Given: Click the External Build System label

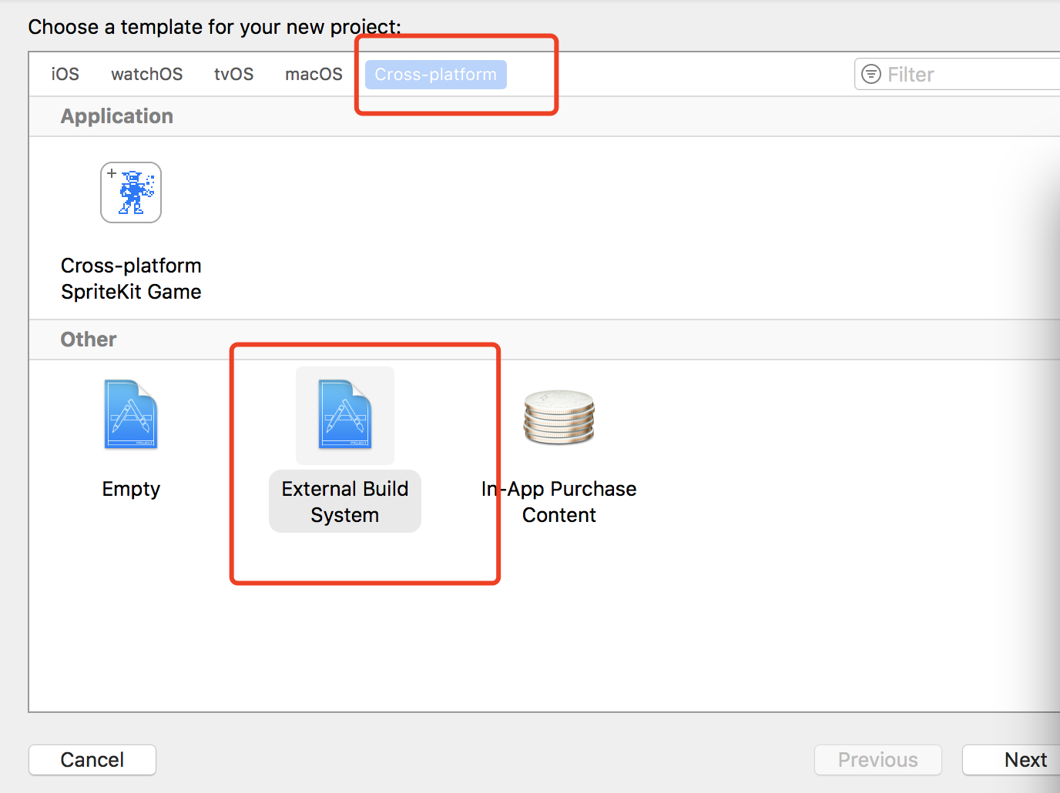Looking at the screenshot, I should 345,501.
